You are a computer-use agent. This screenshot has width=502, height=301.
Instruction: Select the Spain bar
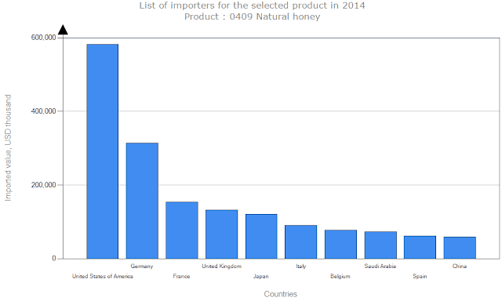point(420,247)
